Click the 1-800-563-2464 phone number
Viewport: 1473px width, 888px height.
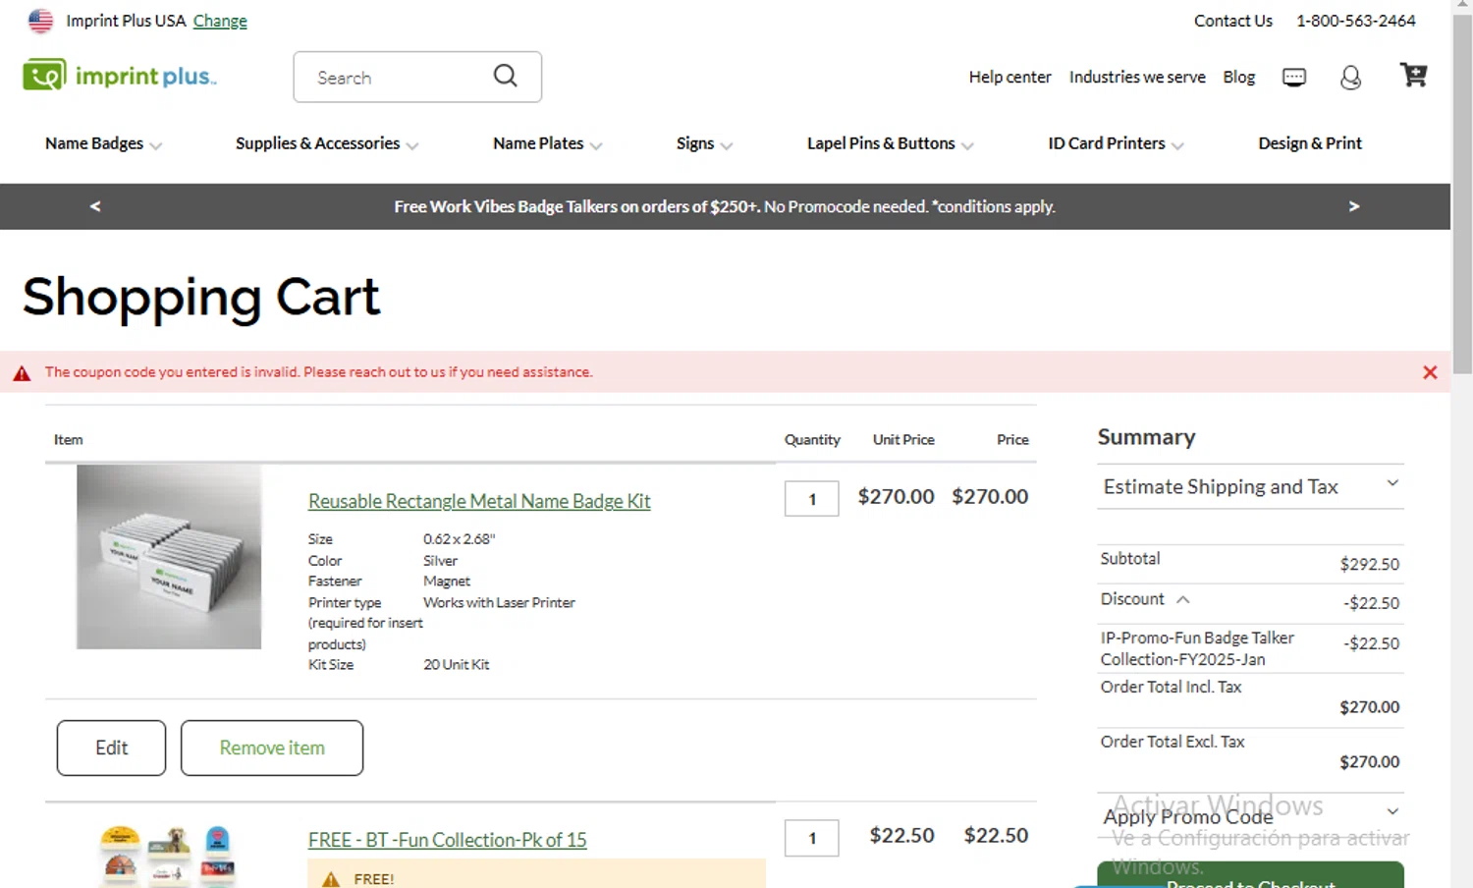(1356, 21)
